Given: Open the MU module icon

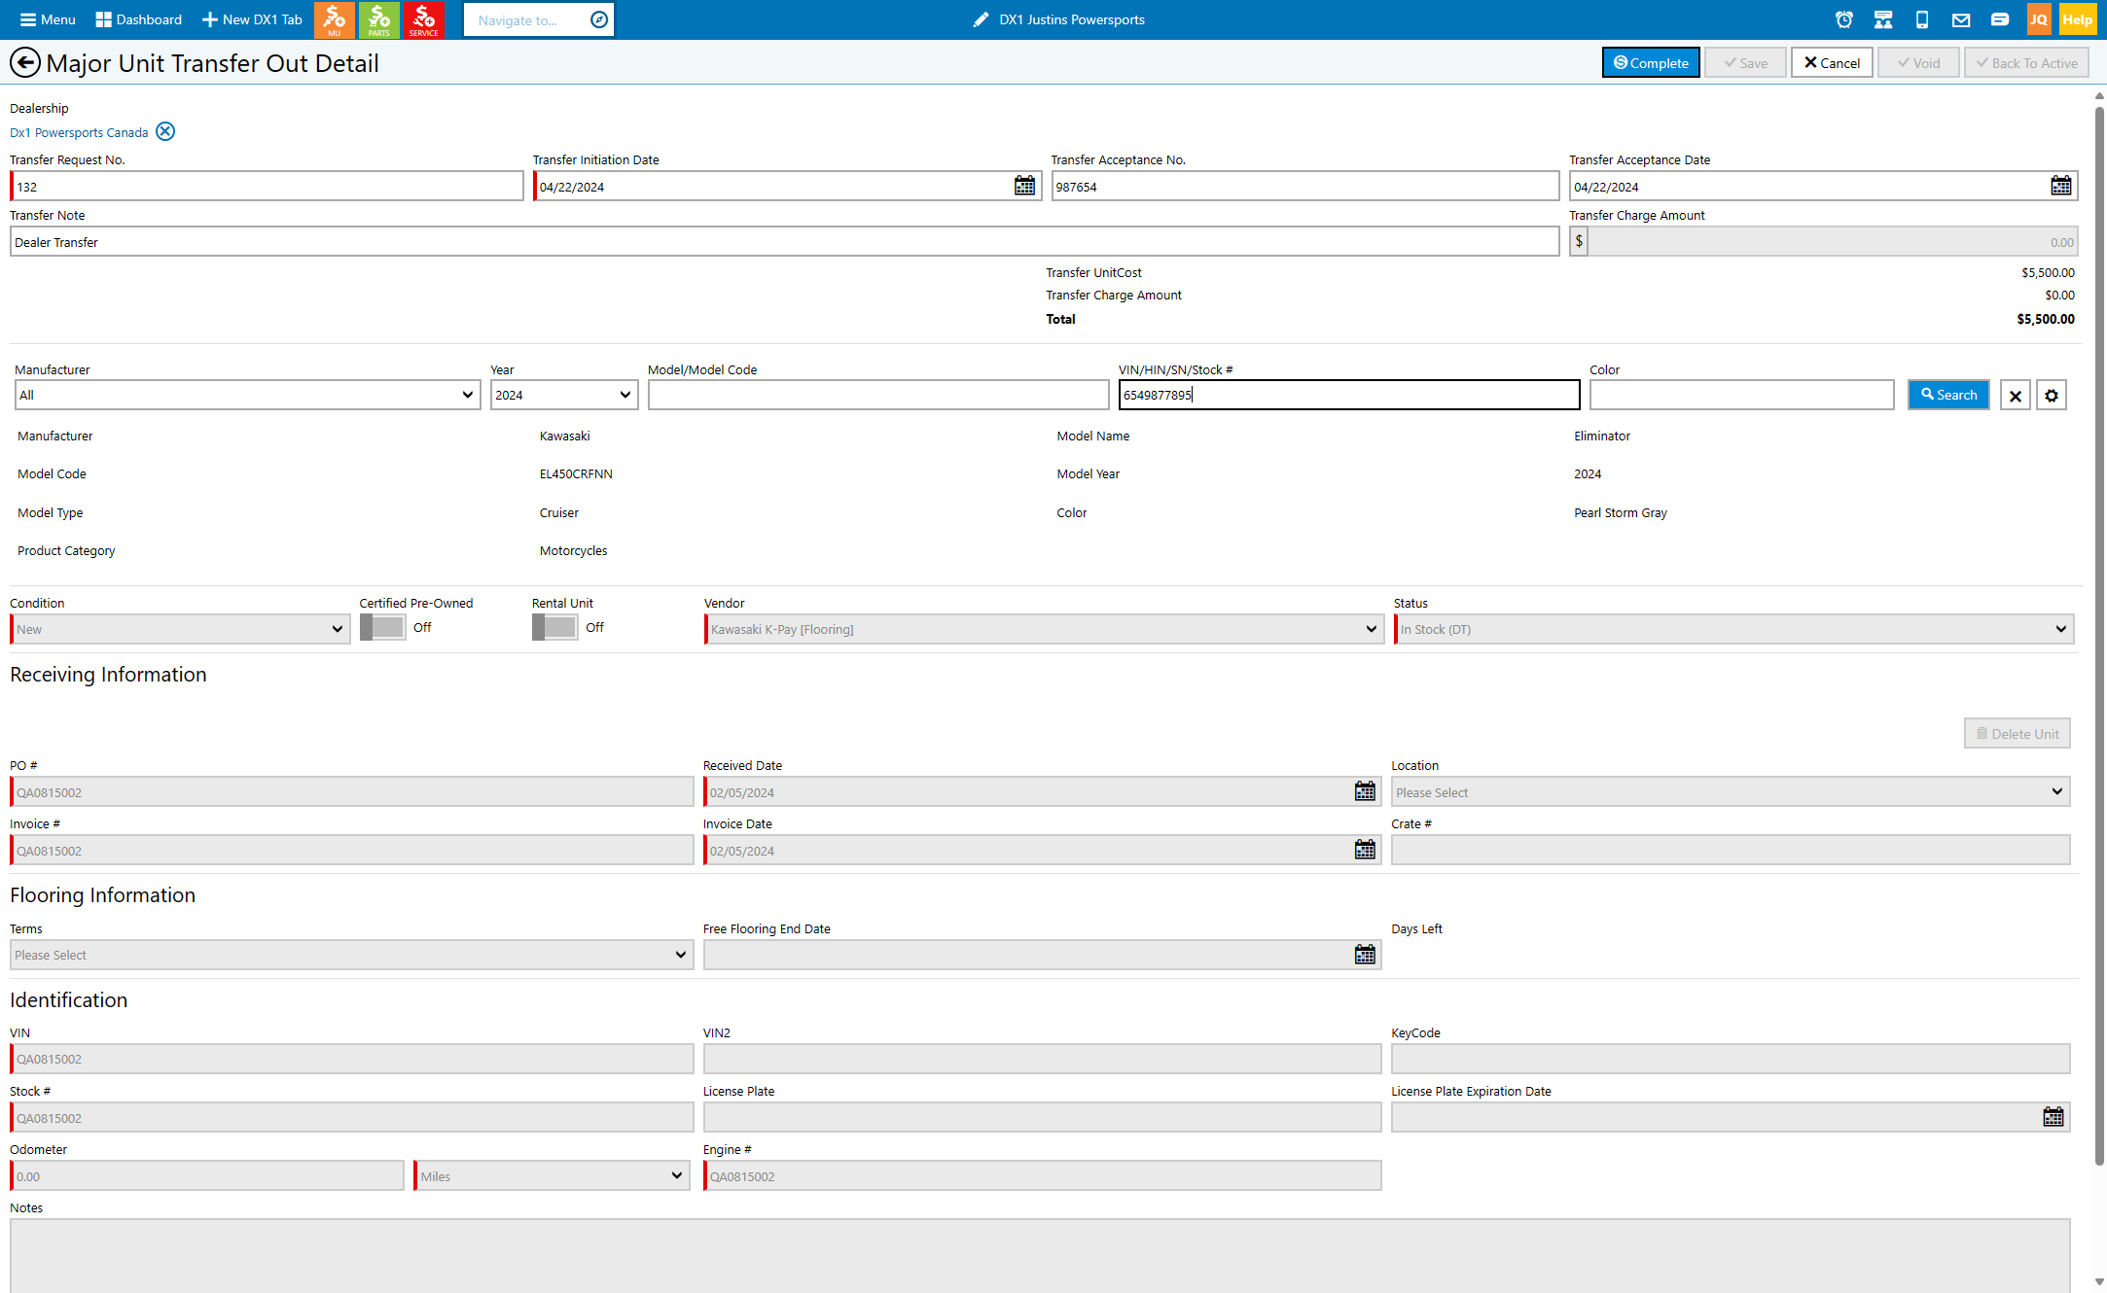Looking at the screenshot, I should pos(334,19).
